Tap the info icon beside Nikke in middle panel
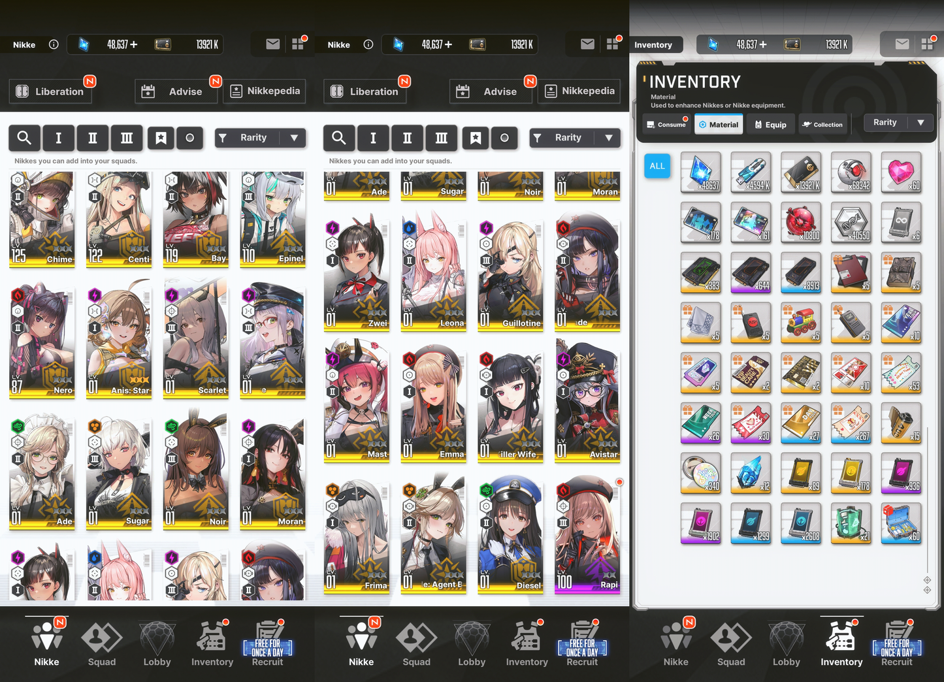This screenshot has height=682, width=944. [368, 44]
